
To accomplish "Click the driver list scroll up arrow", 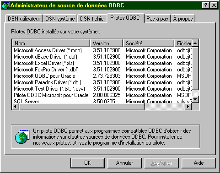I will click(195, 43).
